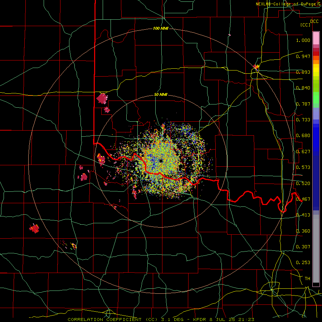Select the 0.520 scale value
Image resolution: width=322 pixels, height=322 pixels.
[x=303, y=184]
